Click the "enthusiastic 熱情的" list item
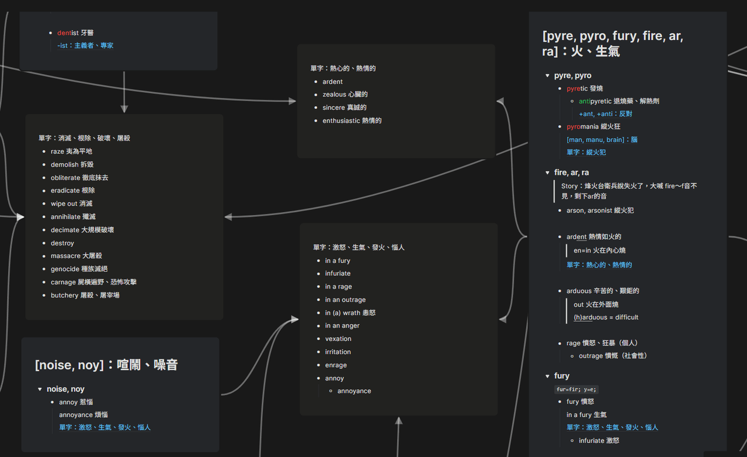The width and height of the screenshot is (747, 457). point(352,121)
